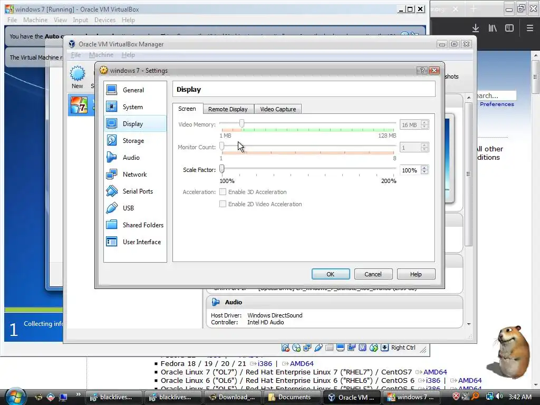This screenshot has width=540, height=405.
Task: Toggle the Firefox sidebar icon
Action: (509, 28)
